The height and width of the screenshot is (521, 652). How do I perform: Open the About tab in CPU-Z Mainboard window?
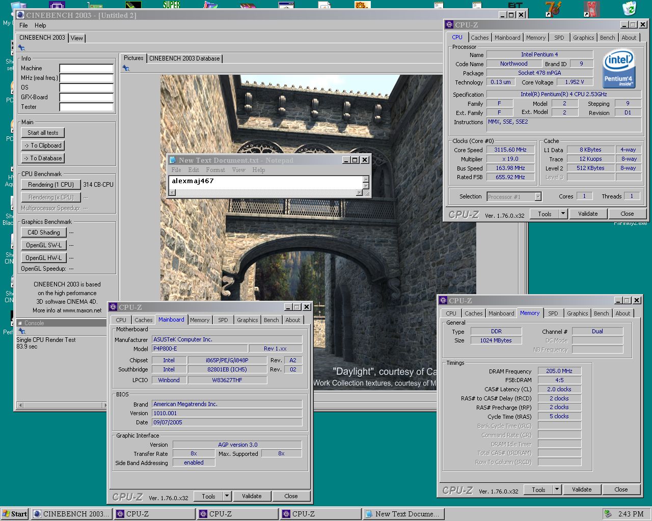(292, 320)
